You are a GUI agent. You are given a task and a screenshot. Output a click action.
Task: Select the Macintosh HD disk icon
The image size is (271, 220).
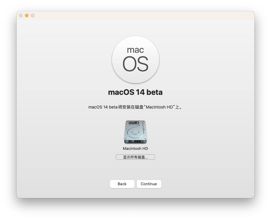pos(135,132)
